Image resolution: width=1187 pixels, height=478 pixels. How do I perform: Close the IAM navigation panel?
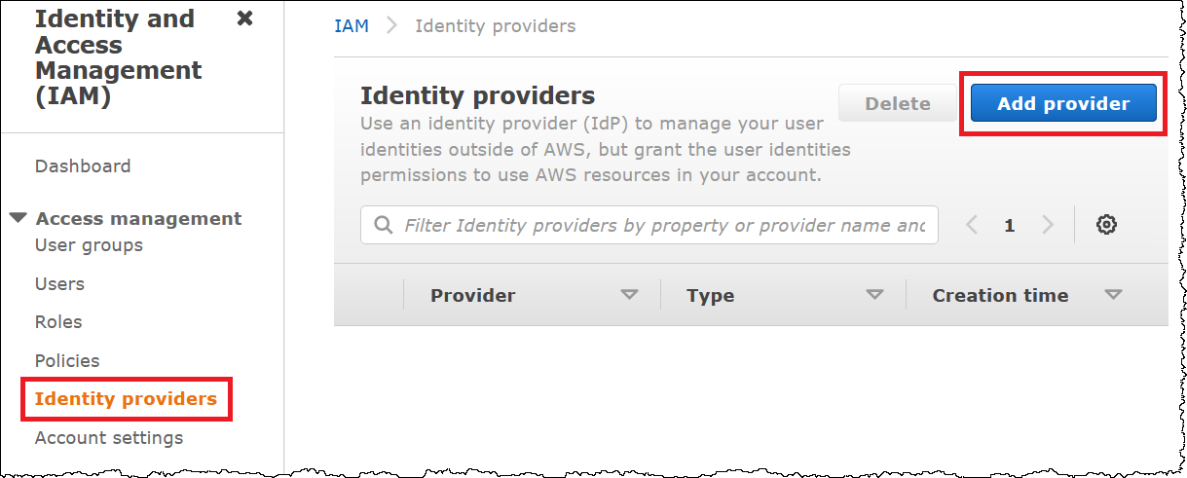pos(245,18)
